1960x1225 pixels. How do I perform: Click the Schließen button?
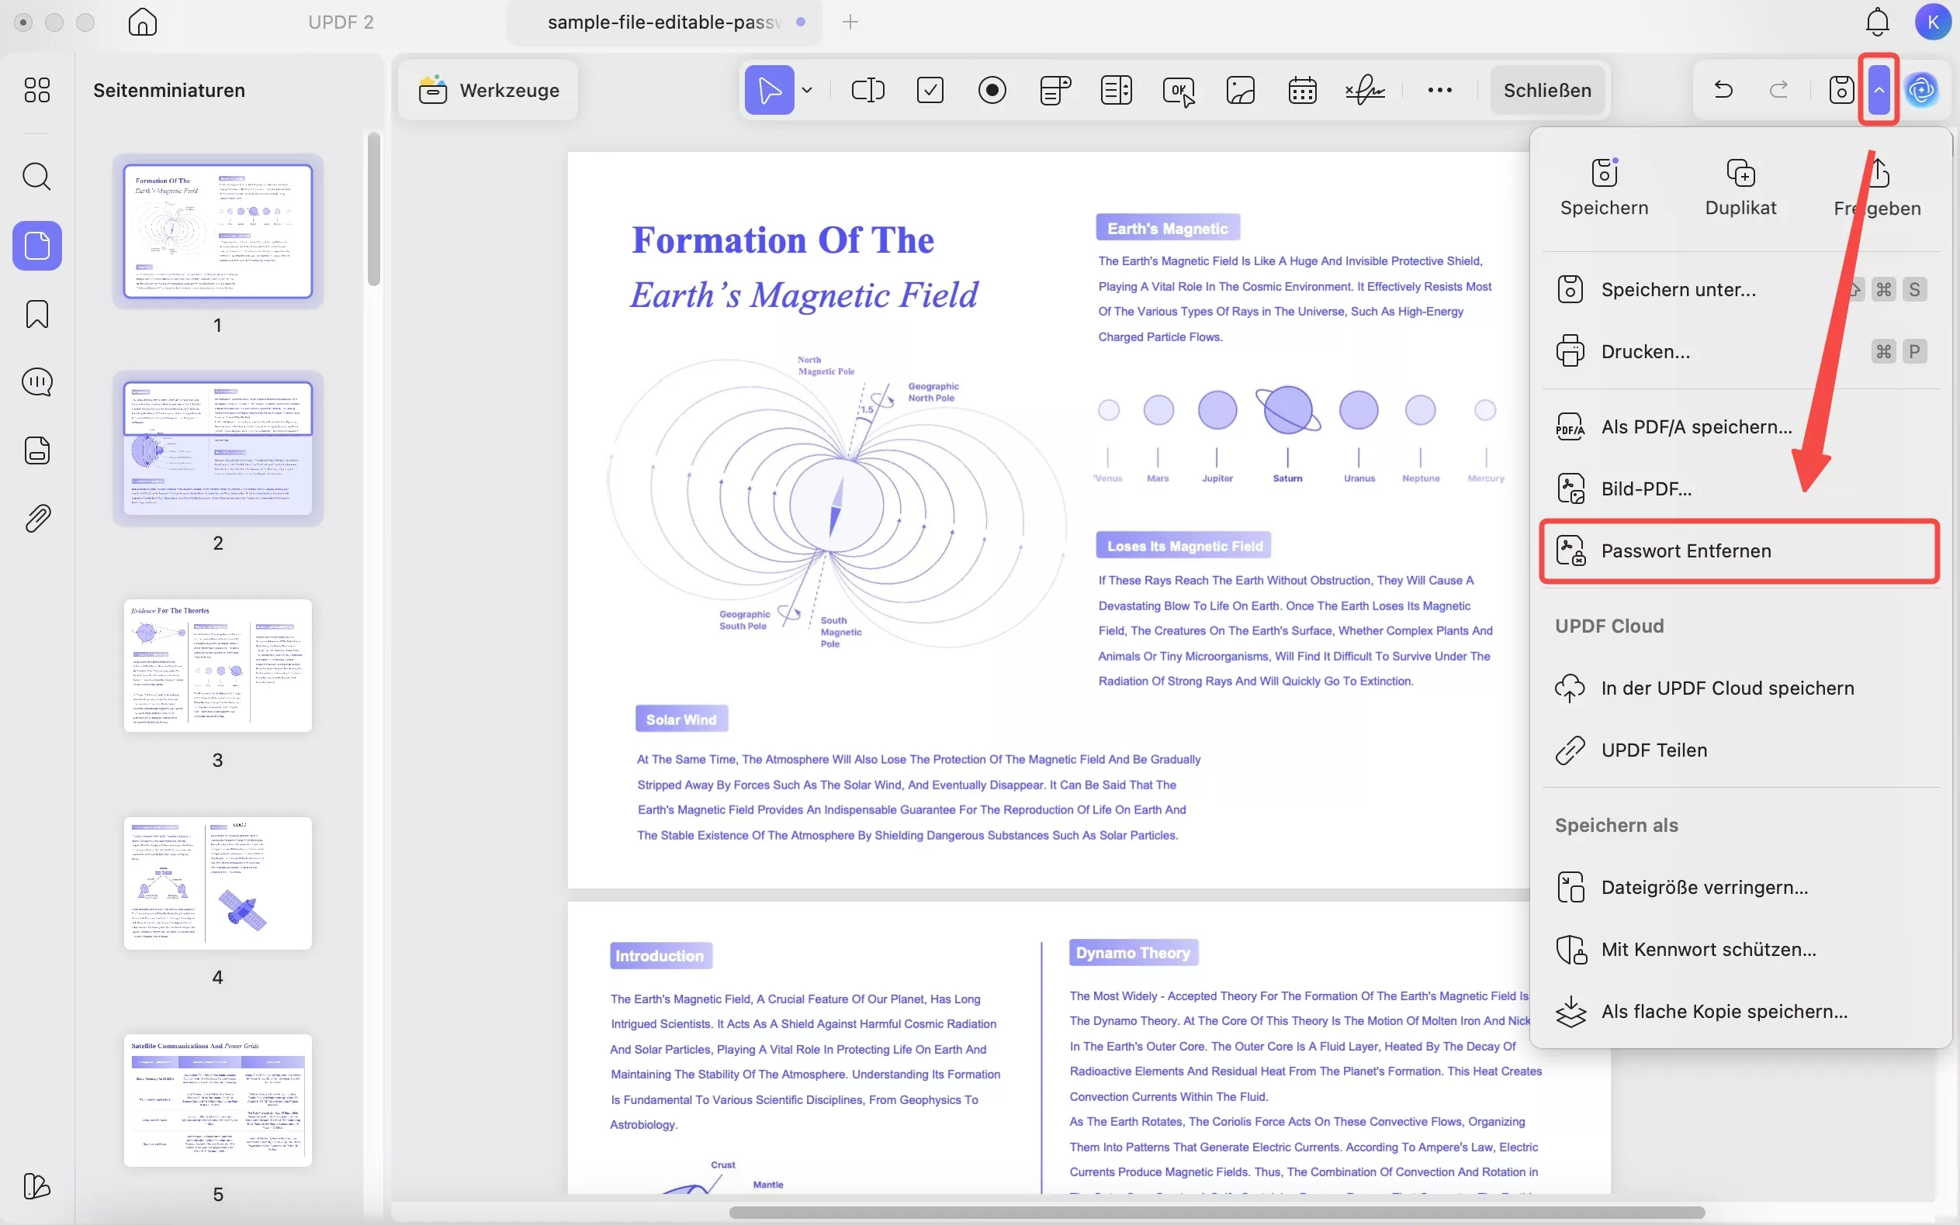click(x=1546, y=90)
